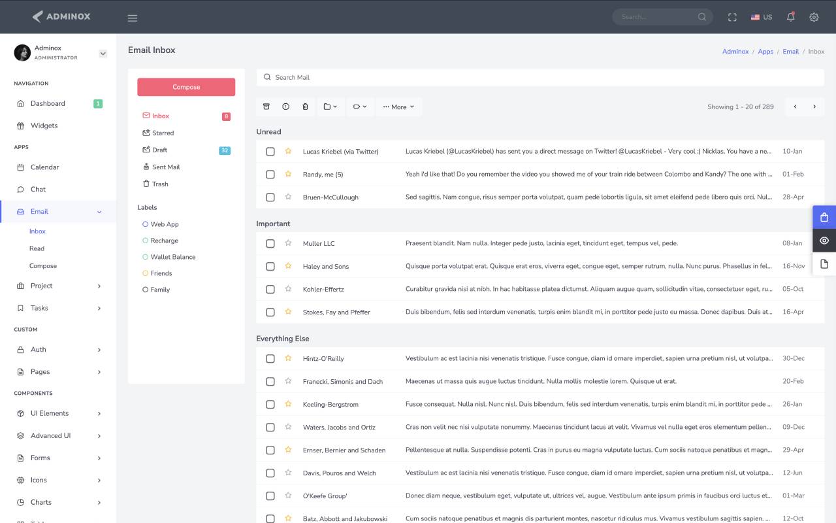Open the Dashboard sidebar link
Viewport: 836px width, 523px height.
(58, 103)
